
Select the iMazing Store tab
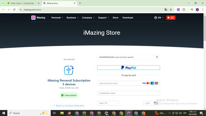tap(59, 3)
